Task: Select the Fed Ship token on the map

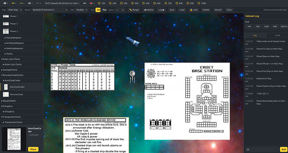Action: coord(132,77)
